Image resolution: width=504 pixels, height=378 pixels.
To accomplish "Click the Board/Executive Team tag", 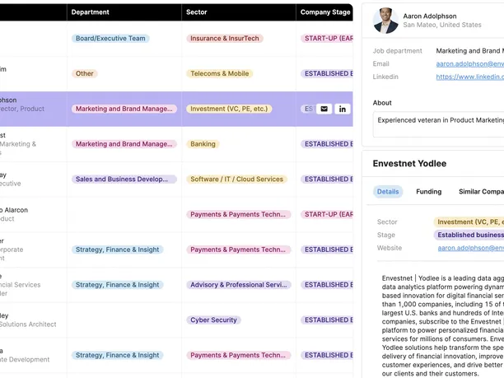I will (x=110, y=39).
